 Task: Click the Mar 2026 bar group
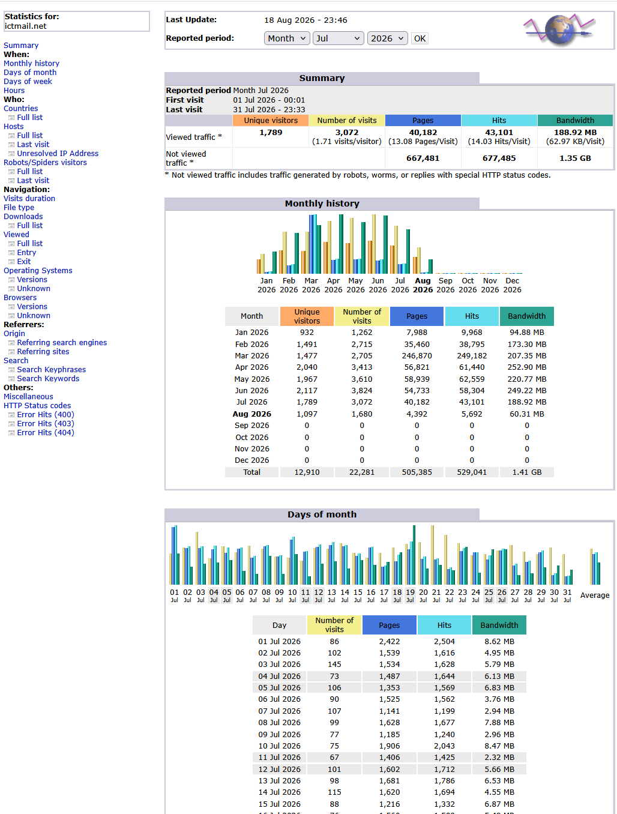coord(311,244)
